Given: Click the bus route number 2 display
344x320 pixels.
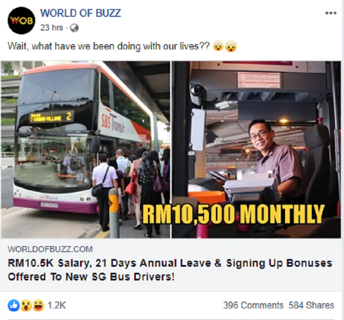Looking at the screenshot, I should (x=69, y=116).
